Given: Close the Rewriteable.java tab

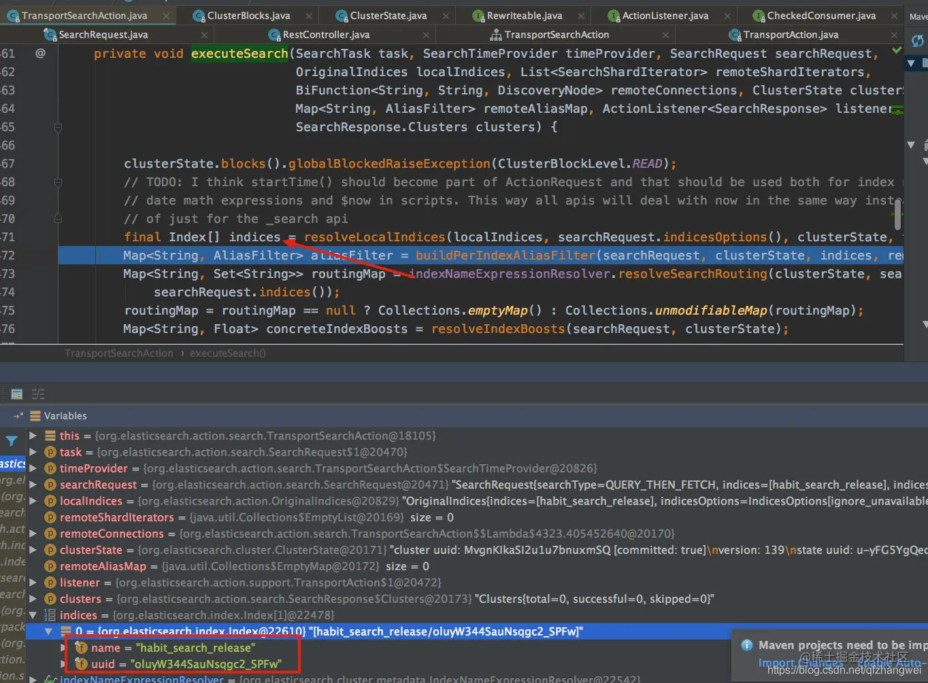Looking at the screenshot, I should (581, 16).
